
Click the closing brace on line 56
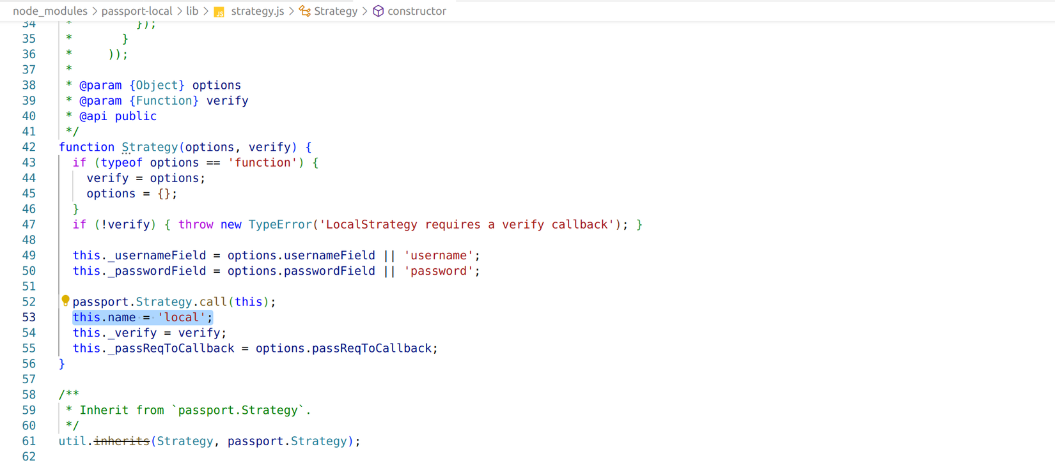point(62,363)
